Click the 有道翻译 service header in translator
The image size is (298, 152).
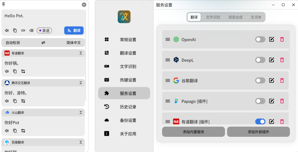(43, 53)
